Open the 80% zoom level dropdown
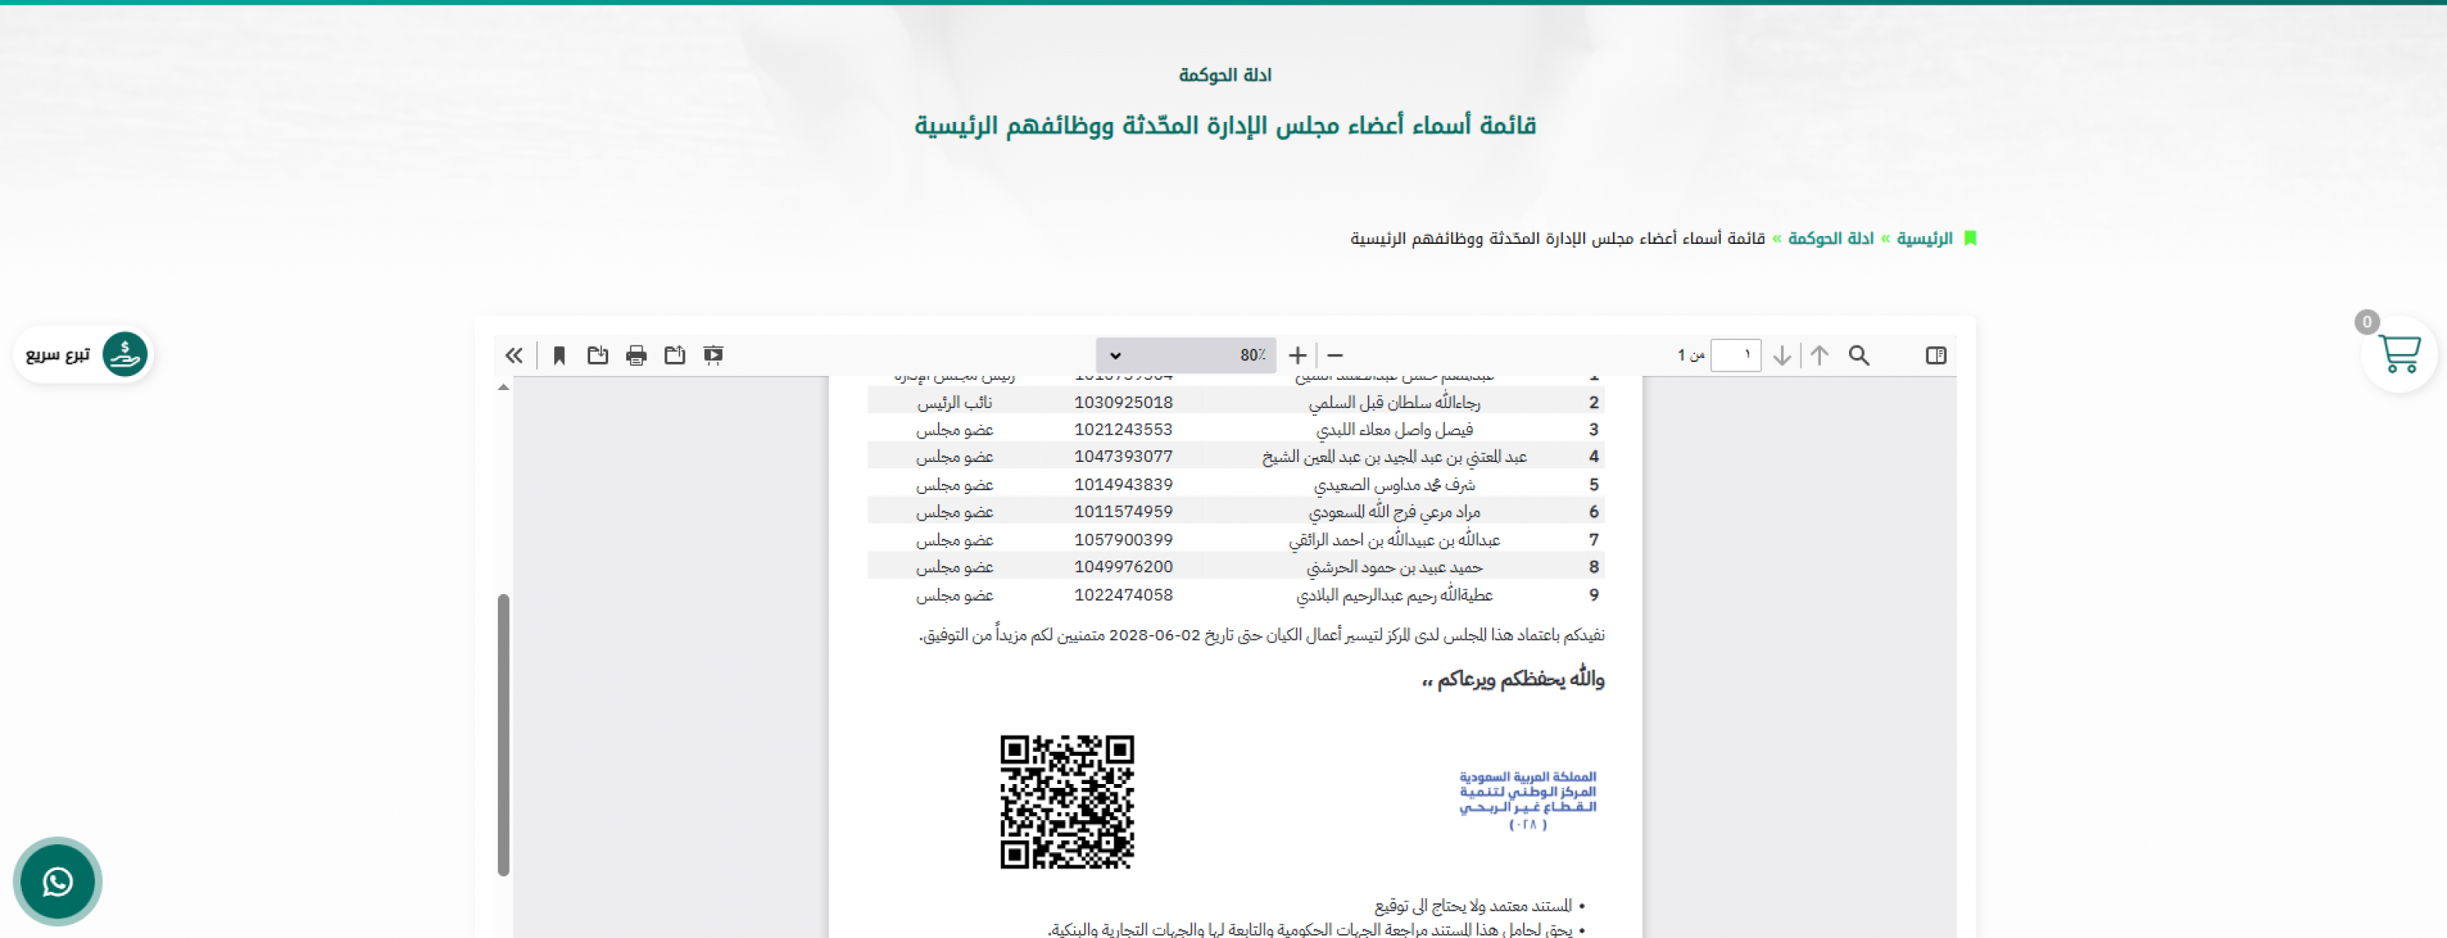The width and height of the screenshot is (2447, 938). 1185,355
